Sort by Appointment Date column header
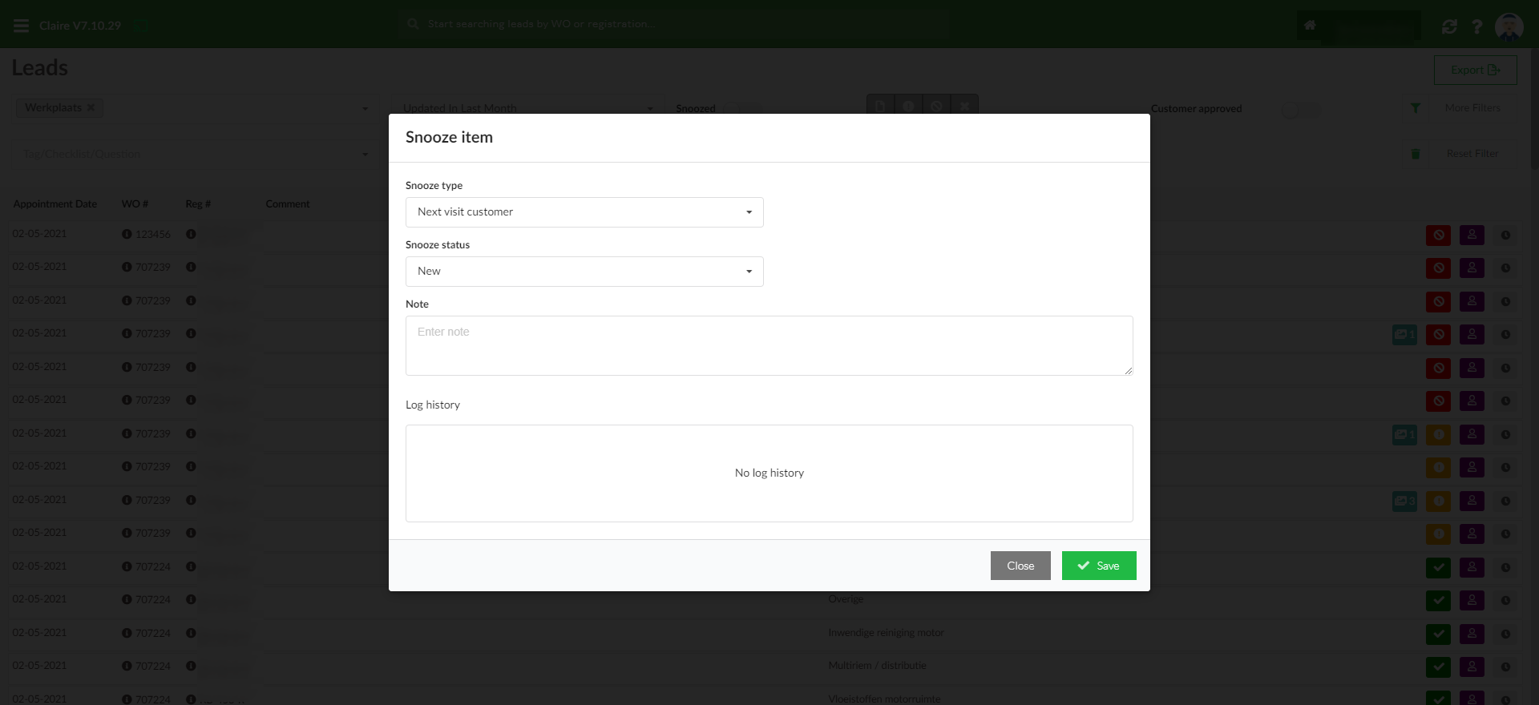This screenshot has height=705, width=1539. [x=55, y=204]
